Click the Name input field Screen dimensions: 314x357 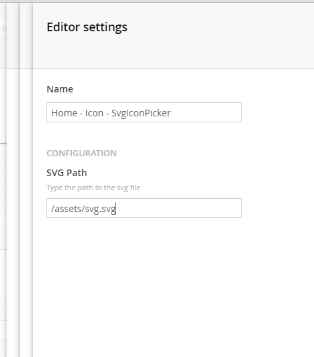tap(144, 112)
